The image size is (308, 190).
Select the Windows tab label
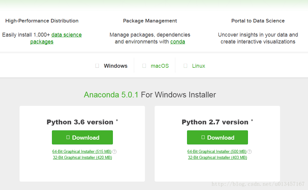(116, 66)
